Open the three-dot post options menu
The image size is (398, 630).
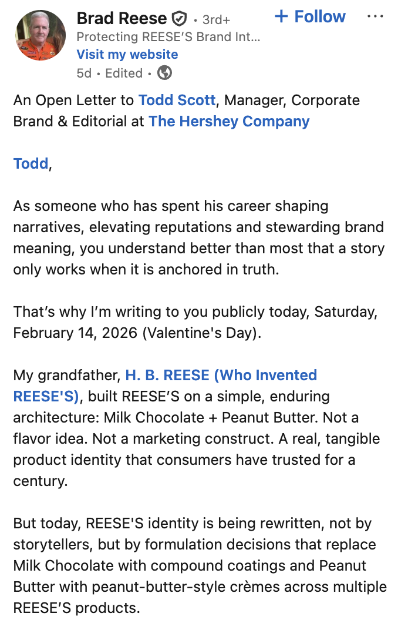coord(375,16)
